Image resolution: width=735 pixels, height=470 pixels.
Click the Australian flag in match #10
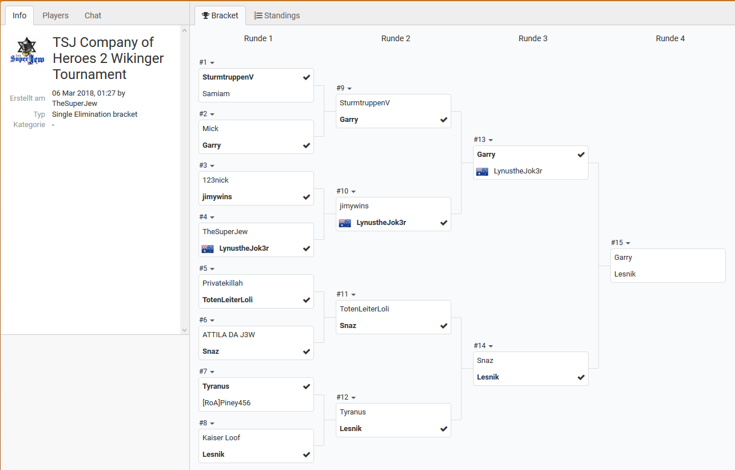345,223
